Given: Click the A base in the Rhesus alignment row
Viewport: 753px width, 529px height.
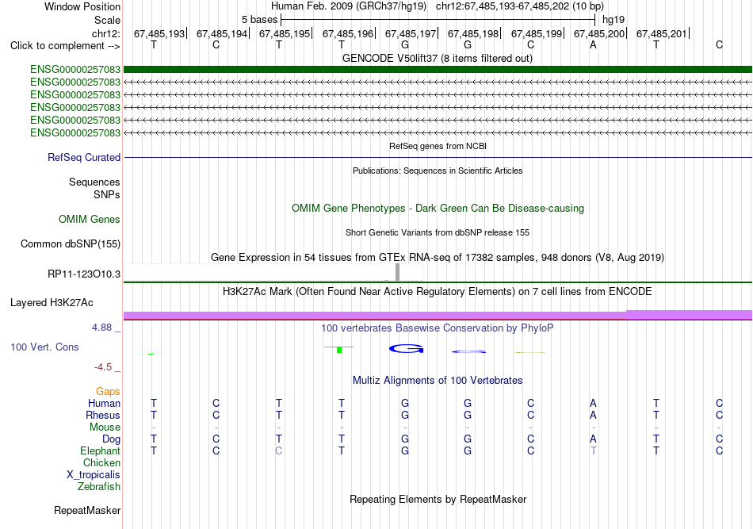Looking at the screenshot, I should (x=593, y=415).
